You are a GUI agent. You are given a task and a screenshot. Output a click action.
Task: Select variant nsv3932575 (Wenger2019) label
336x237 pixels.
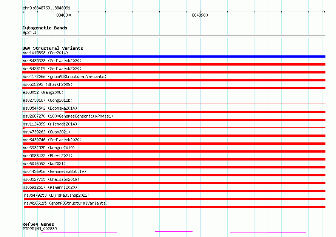pos(49,148)
